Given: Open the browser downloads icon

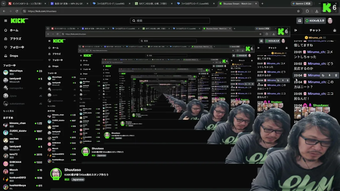Looking at the screenshot, I should (317, 11).
